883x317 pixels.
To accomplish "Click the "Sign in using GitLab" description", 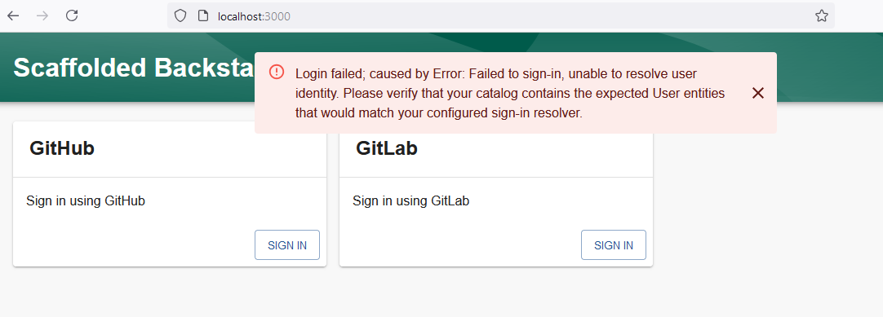I will [411, 200].
